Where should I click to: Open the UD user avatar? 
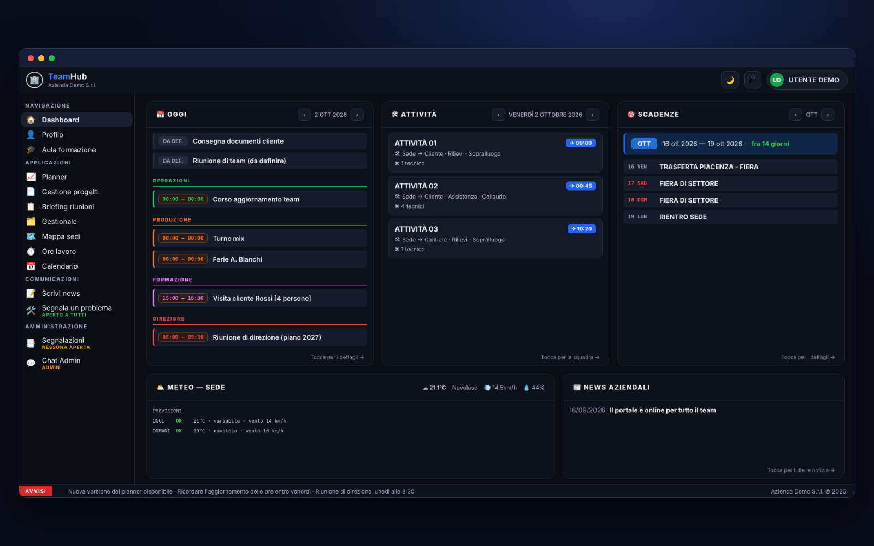click(777, 80)
